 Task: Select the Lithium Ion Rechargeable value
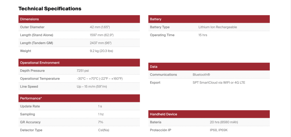(x=217, y=27)
